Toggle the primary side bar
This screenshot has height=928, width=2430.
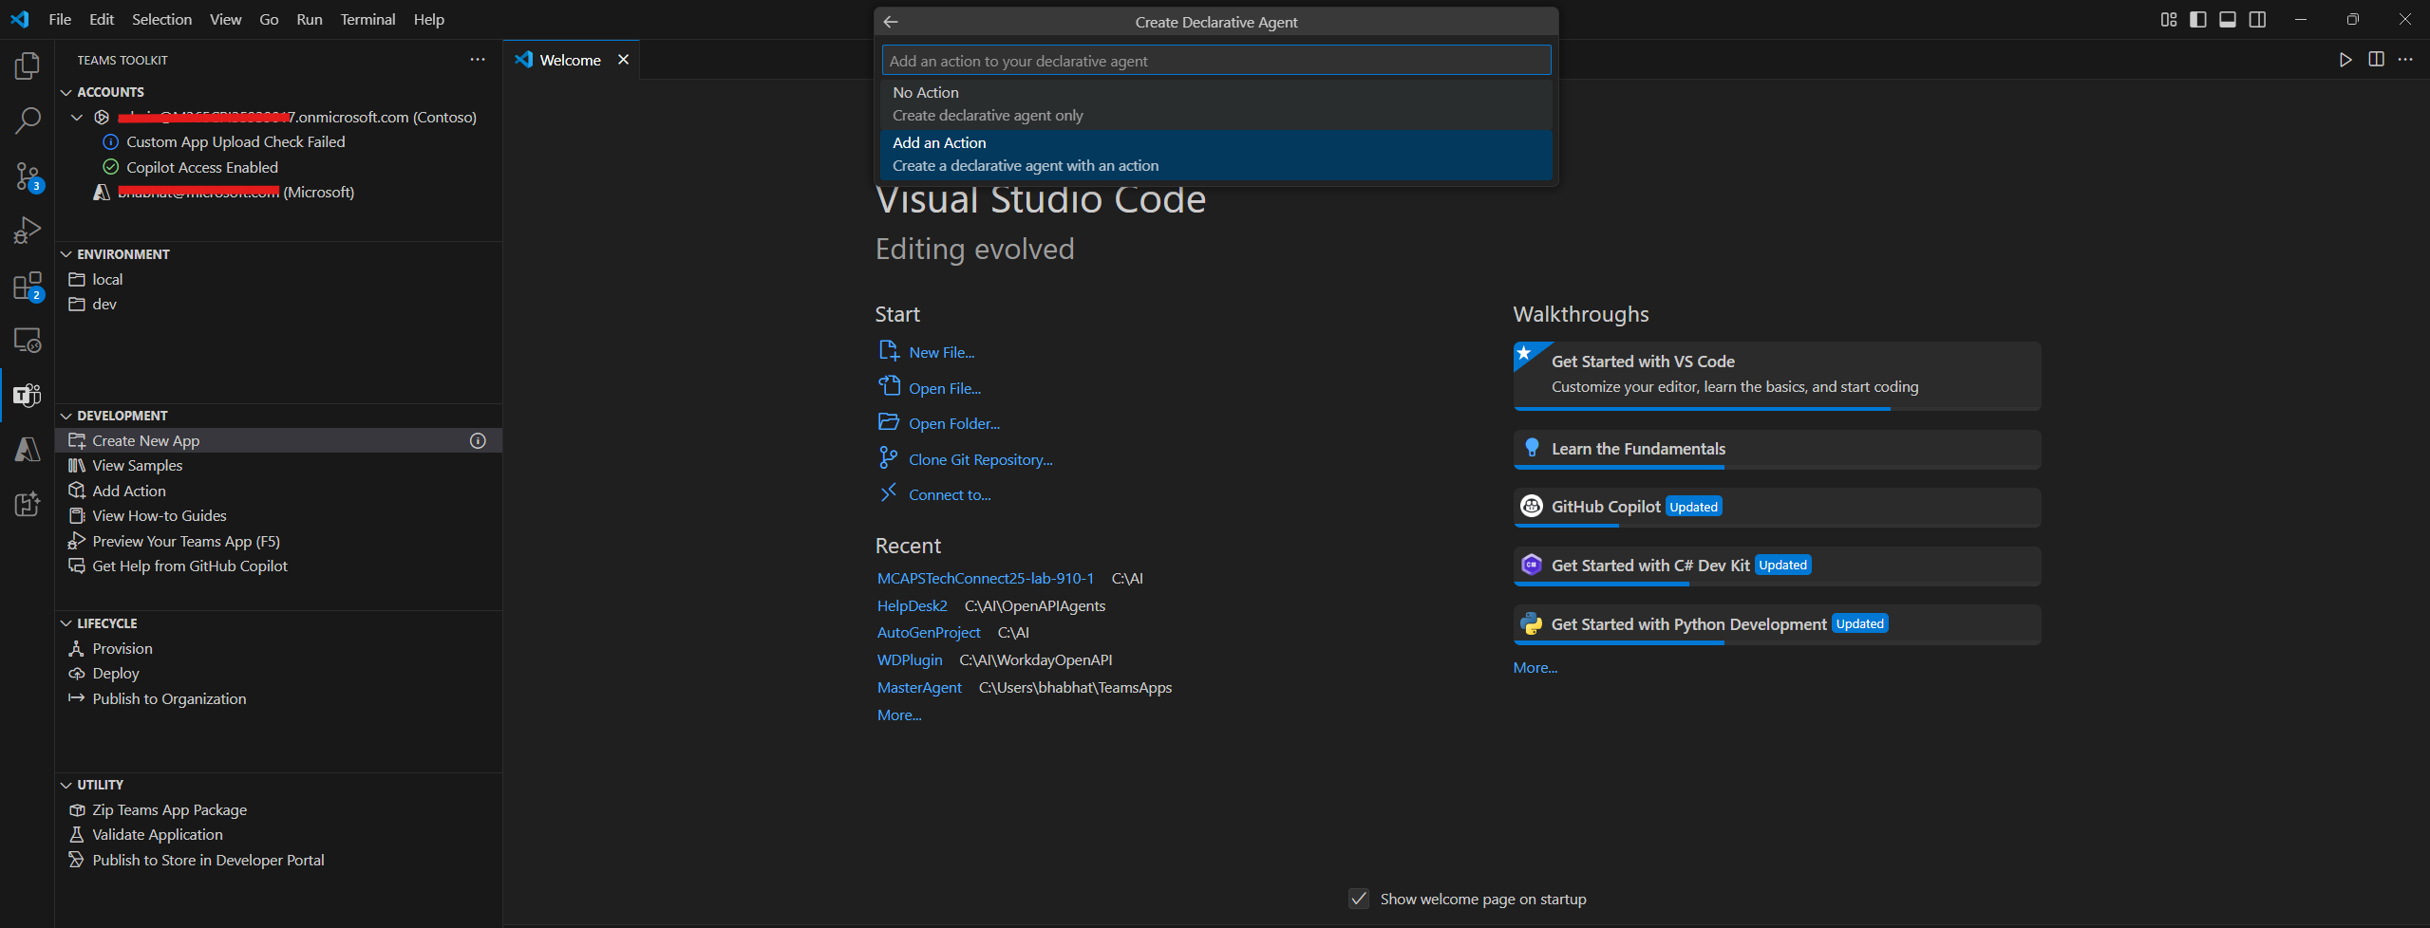coord(2198,19)
